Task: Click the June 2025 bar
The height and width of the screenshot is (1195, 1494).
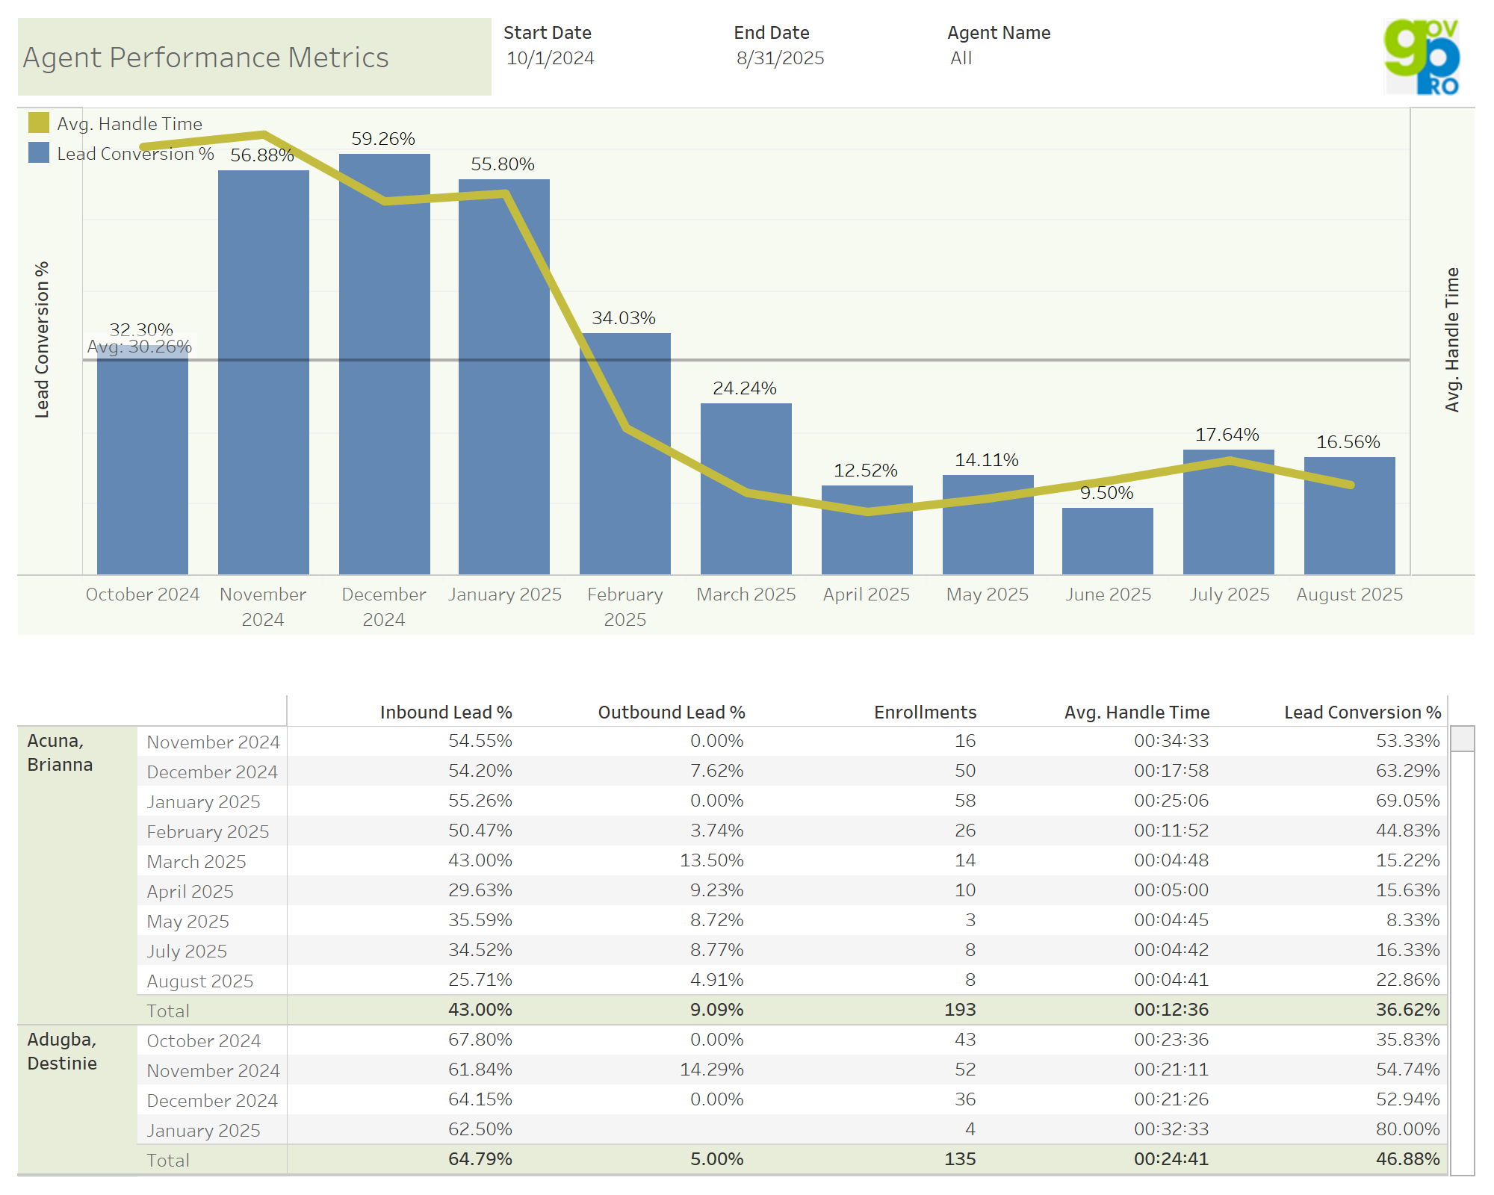Action: [1107, 541]
